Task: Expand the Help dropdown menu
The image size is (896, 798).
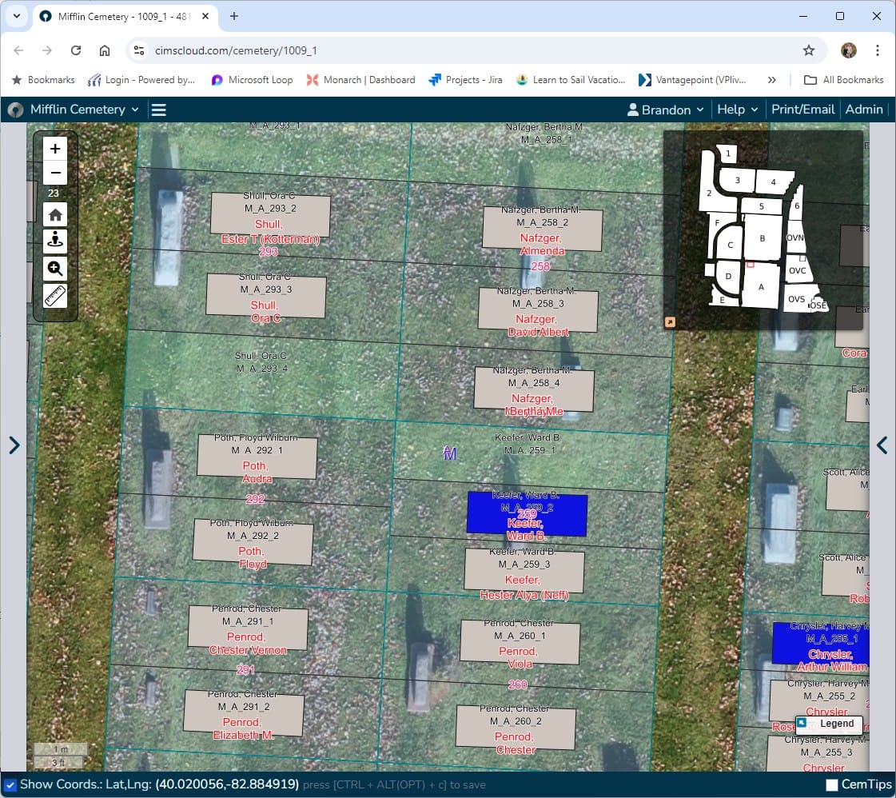Action: [x=737, y=110]
